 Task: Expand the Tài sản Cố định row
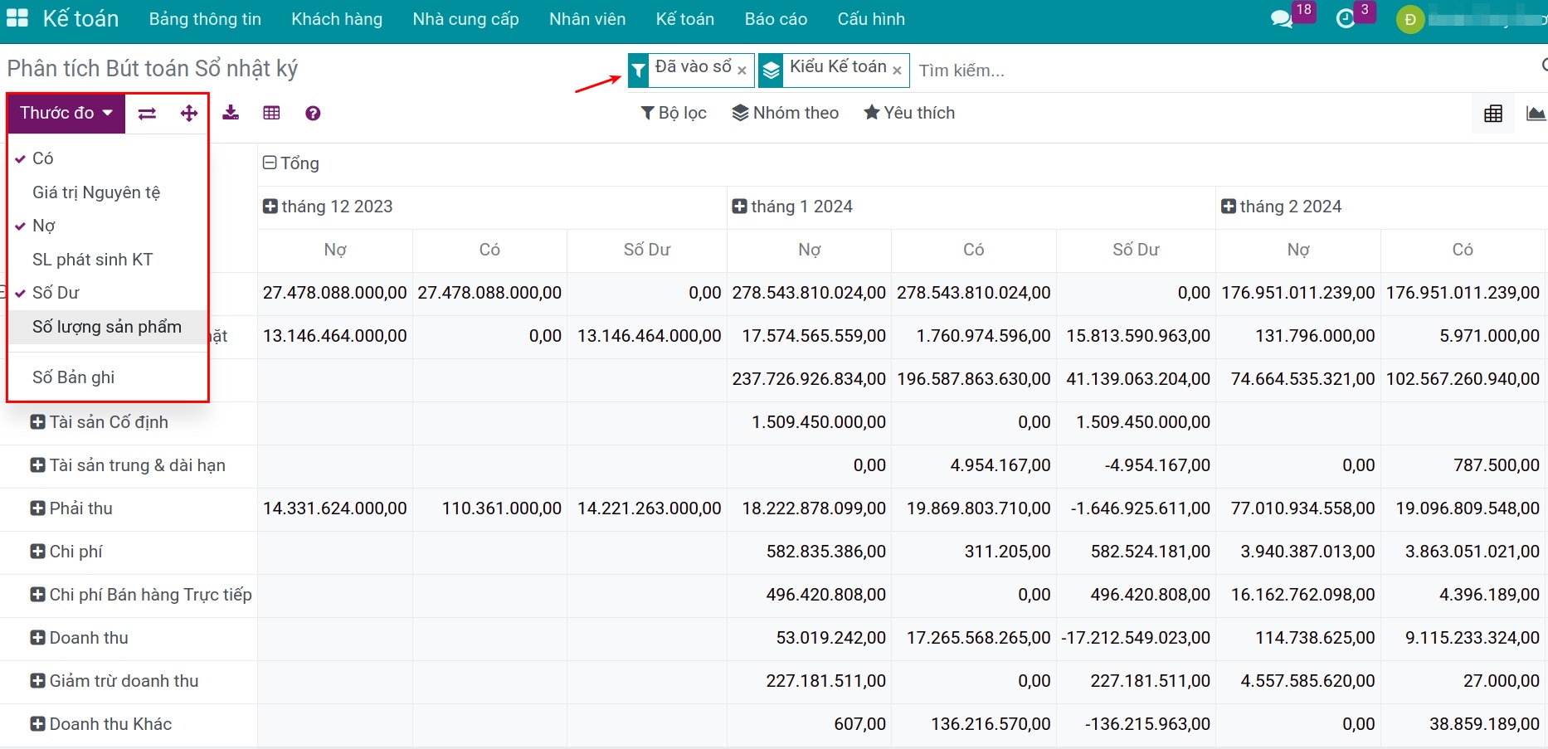tap(38, 422)
